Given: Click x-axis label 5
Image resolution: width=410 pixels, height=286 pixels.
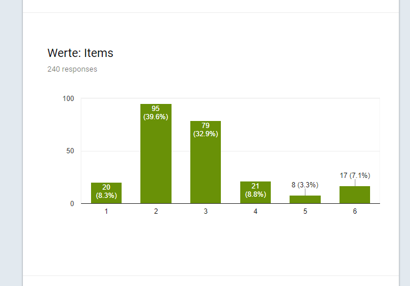Looking at the screenshot, I should pyautogui.click(x=305, y=211).
